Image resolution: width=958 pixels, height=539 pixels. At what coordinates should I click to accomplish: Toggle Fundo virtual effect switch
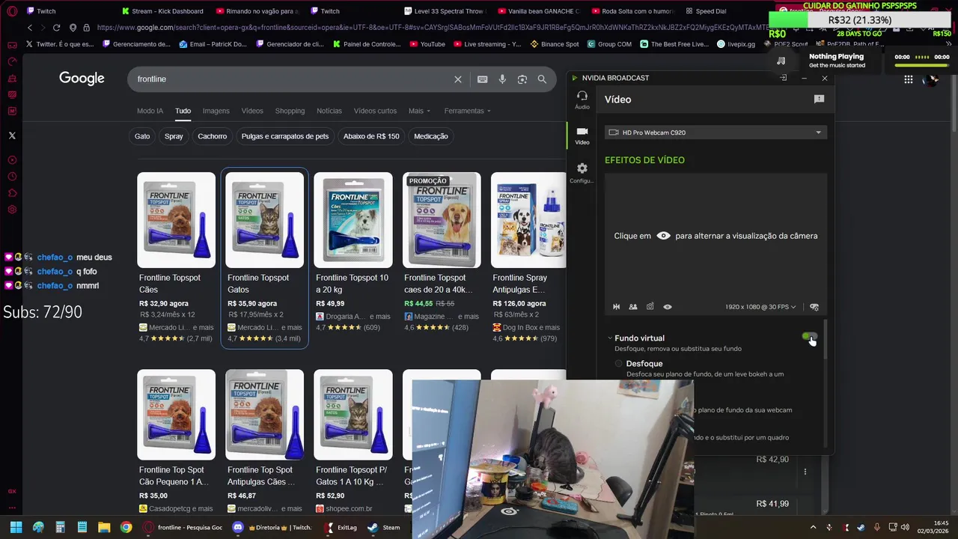[809, 338]
